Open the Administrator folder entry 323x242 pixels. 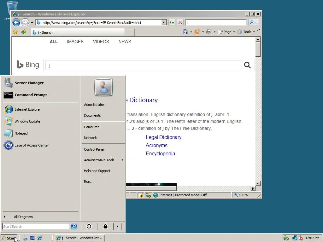click(103, 105)
